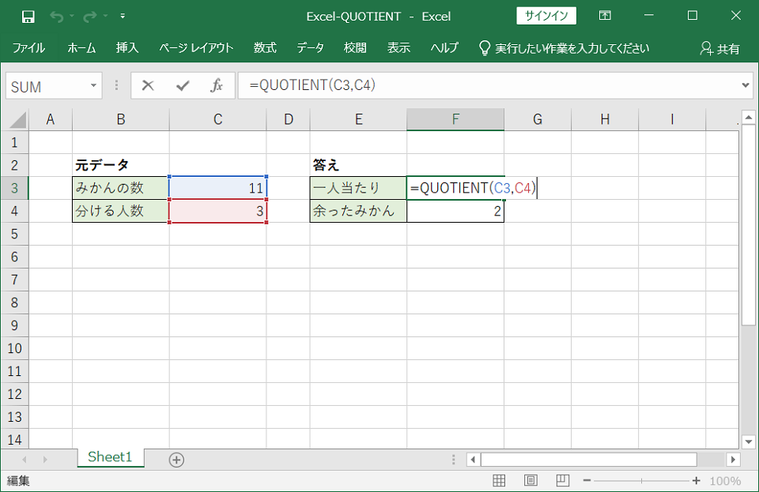
Task: Switch to Page Layout view icon
Action: (x=531, y=481)
